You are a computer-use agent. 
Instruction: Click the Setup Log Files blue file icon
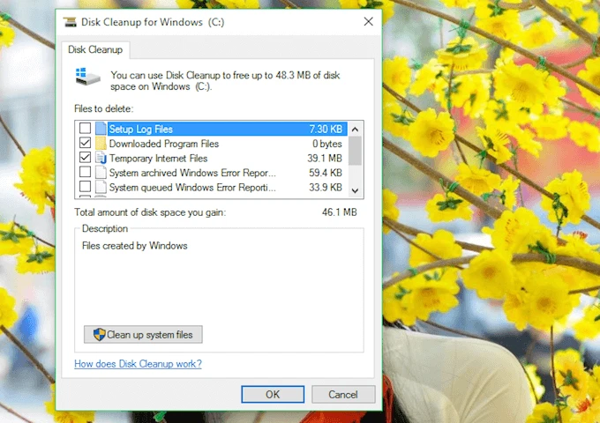pos(101,129)
